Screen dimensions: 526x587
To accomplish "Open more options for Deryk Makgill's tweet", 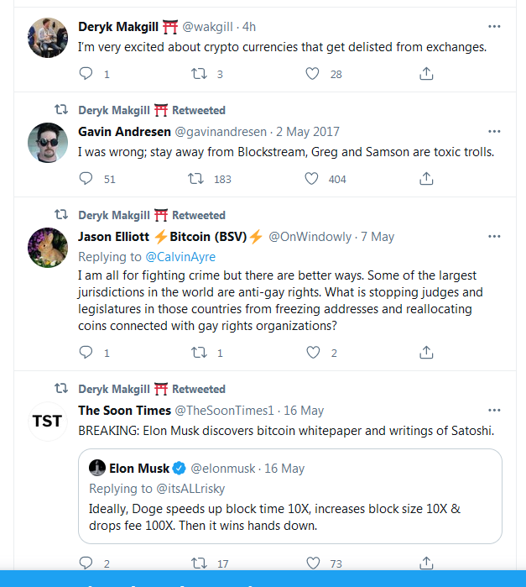I will (494, 27).
